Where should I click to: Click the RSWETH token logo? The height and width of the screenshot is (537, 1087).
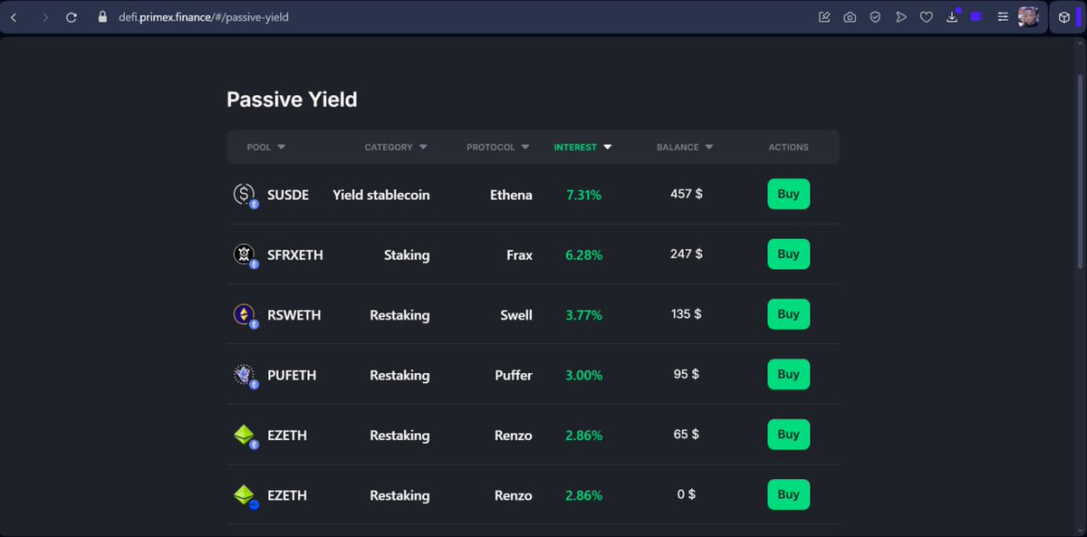(245, 315)
